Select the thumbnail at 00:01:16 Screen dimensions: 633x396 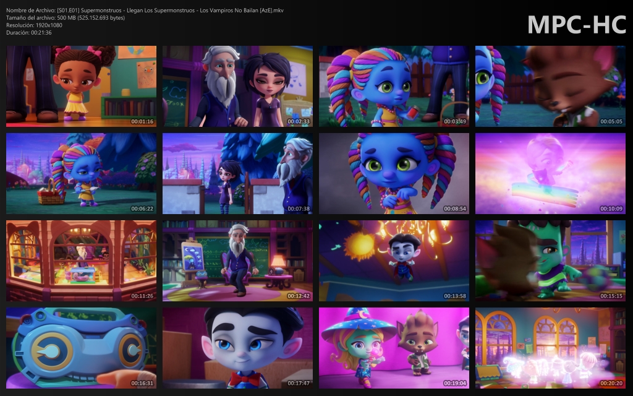[81, 86]
